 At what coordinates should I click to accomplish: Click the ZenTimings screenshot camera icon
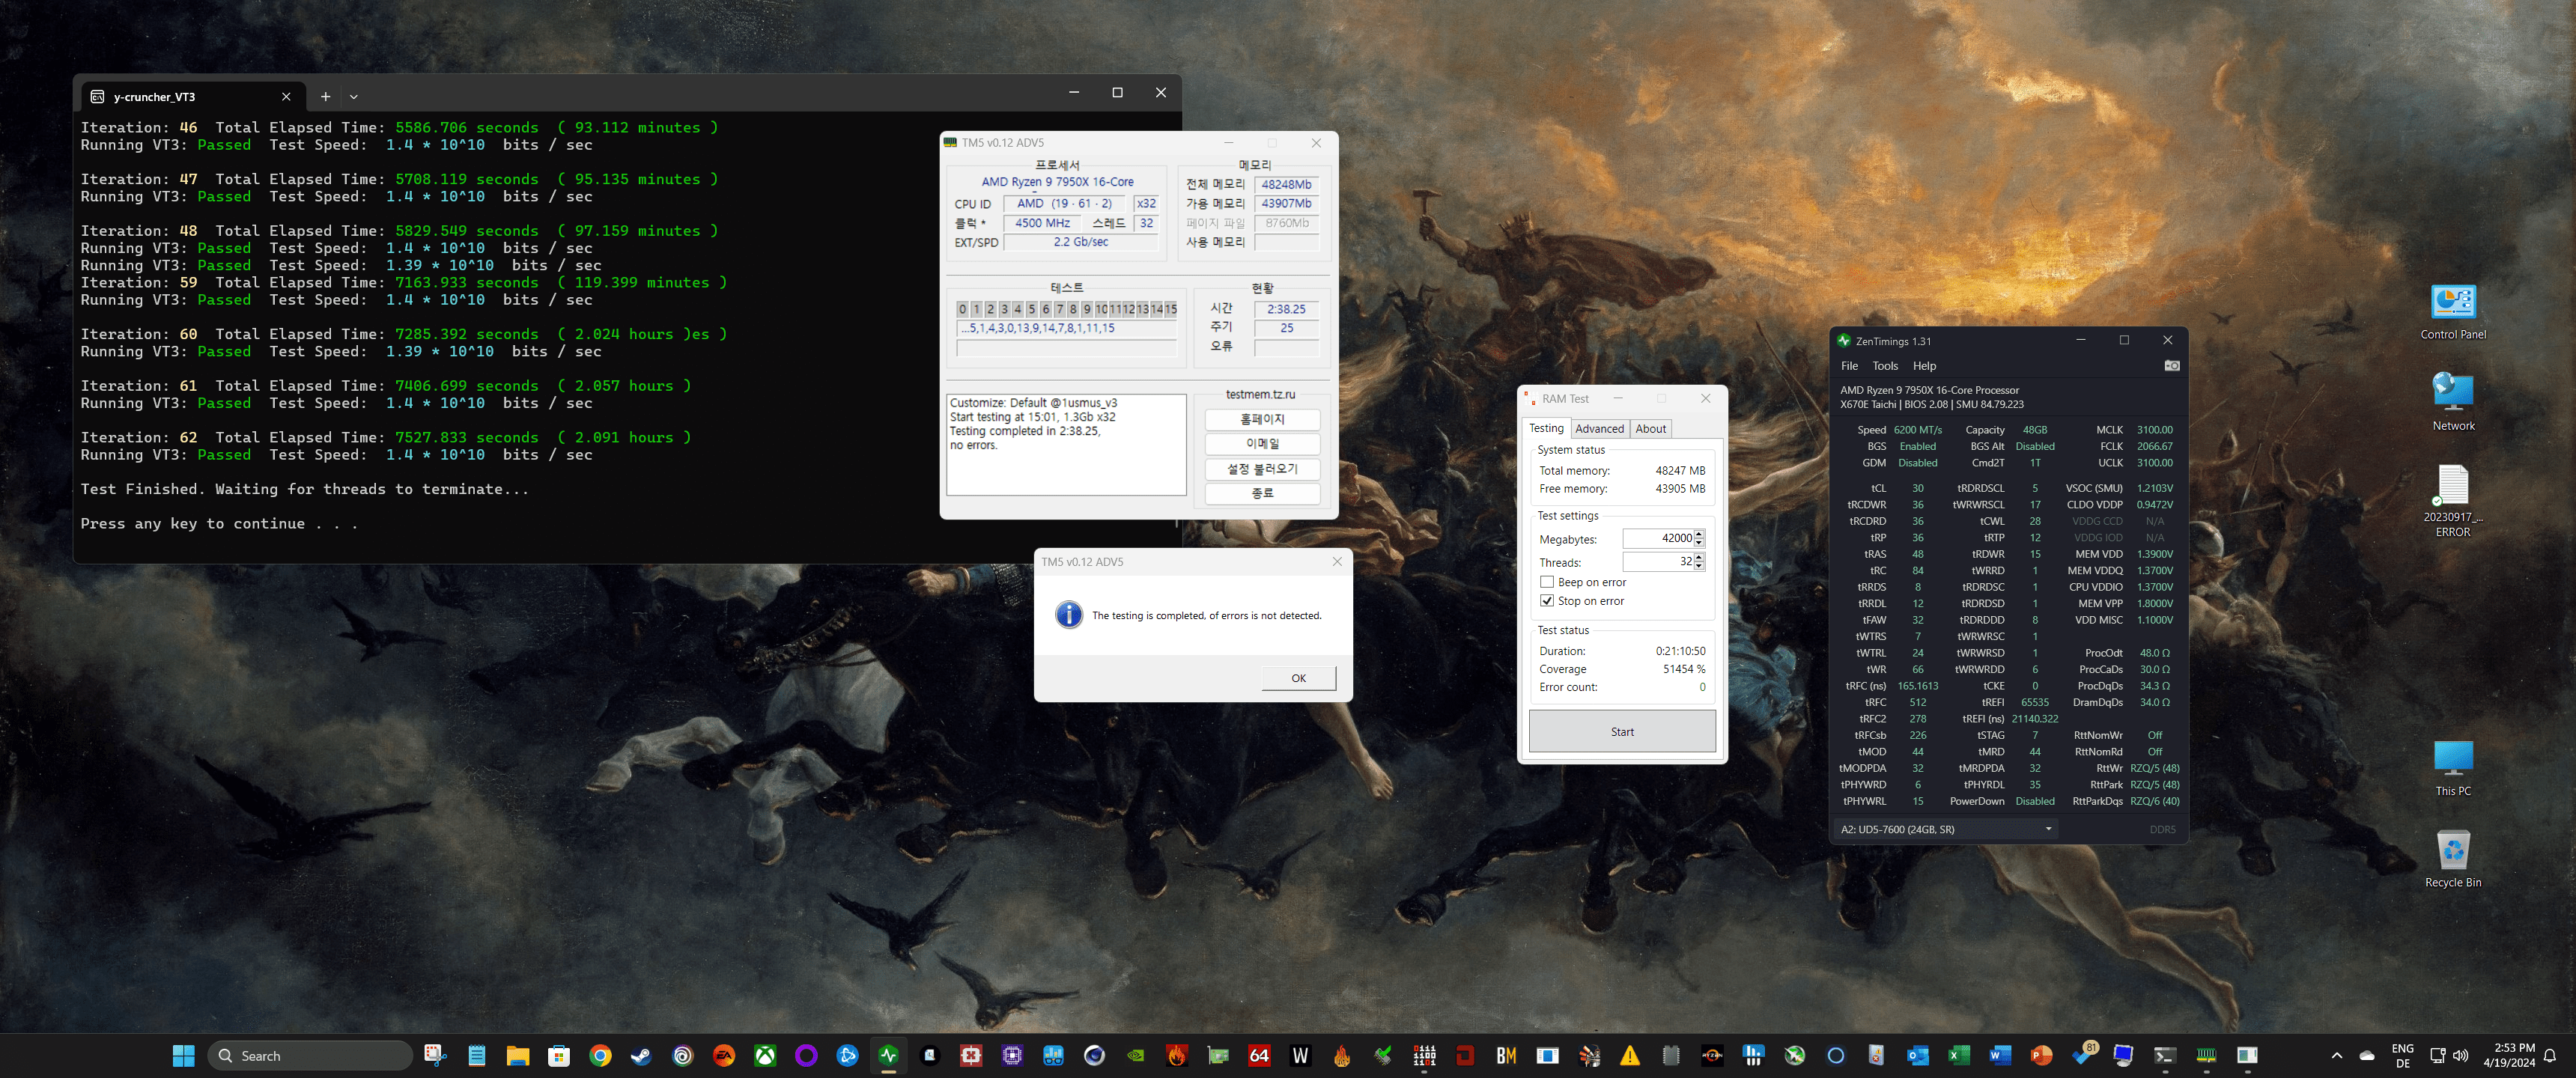2171,366
